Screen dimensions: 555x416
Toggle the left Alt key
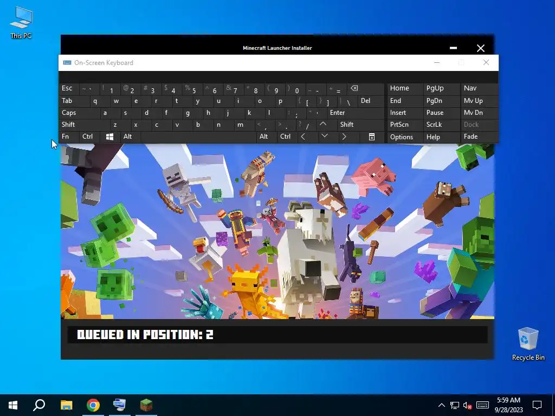(131, 136)
